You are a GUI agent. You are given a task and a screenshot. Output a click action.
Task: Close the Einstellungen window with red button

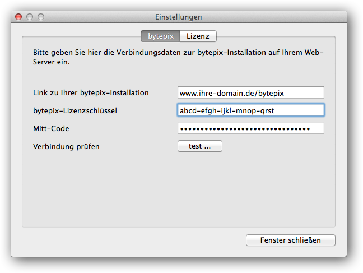click(18, 17)
